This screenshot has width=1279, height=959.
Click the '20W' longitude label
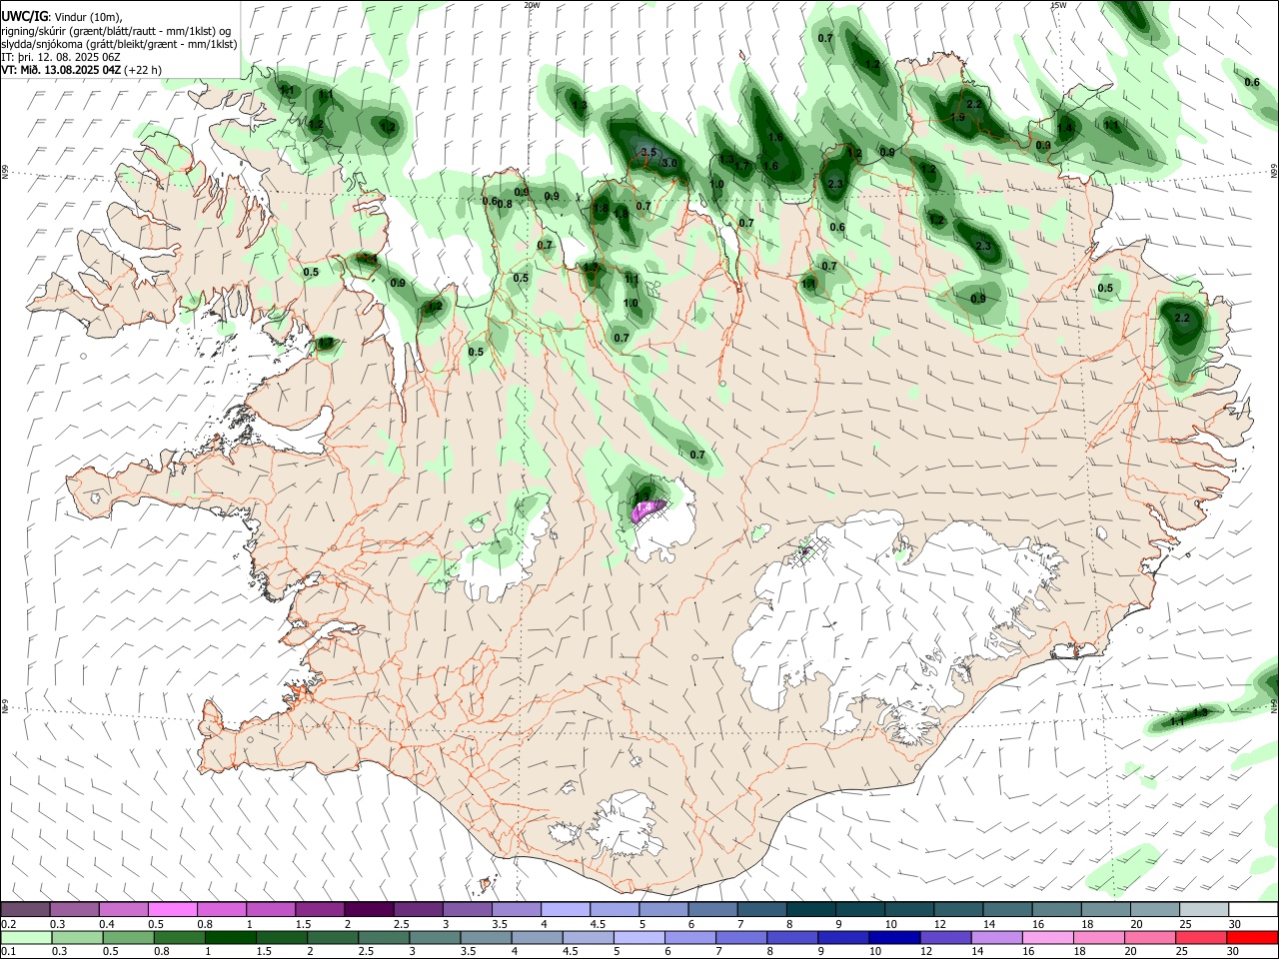[x=532, y=5]
